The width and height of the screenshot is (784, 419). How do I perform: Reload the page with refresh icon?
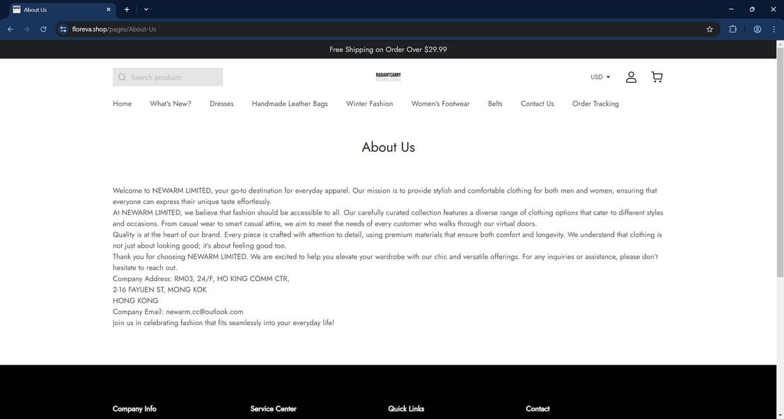(43, 29)
